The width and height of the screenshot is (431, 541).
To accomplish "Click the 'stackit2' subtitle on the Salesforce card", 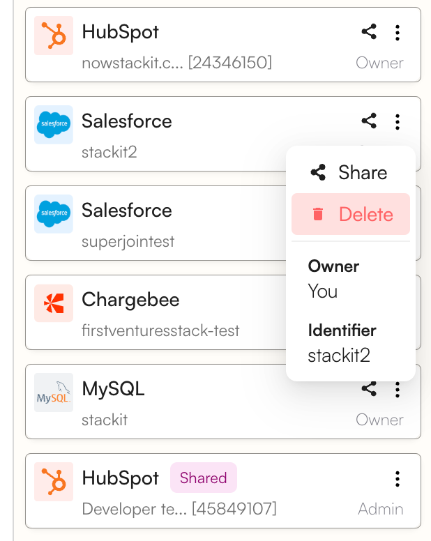I will tap(109, 152).
